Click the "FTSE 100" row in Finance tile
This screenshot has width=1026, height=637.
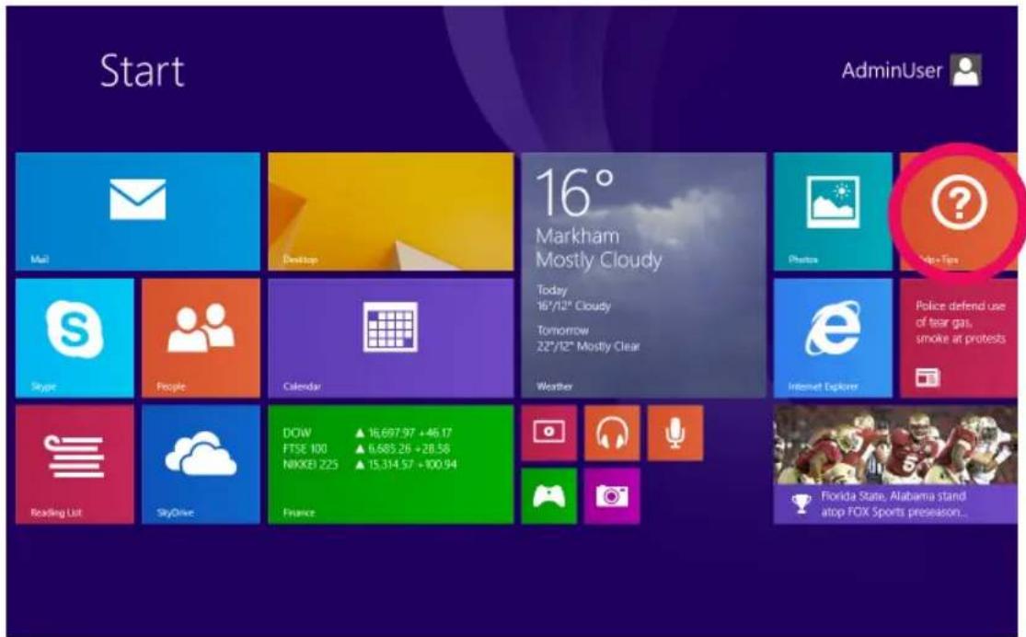tap(366, 449)
